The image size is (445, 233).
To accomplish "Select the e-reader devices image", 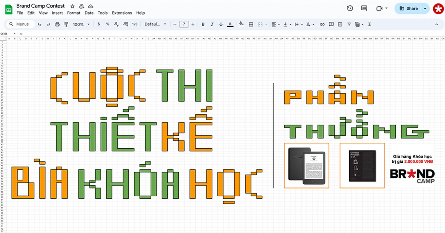I will point(306,165).
